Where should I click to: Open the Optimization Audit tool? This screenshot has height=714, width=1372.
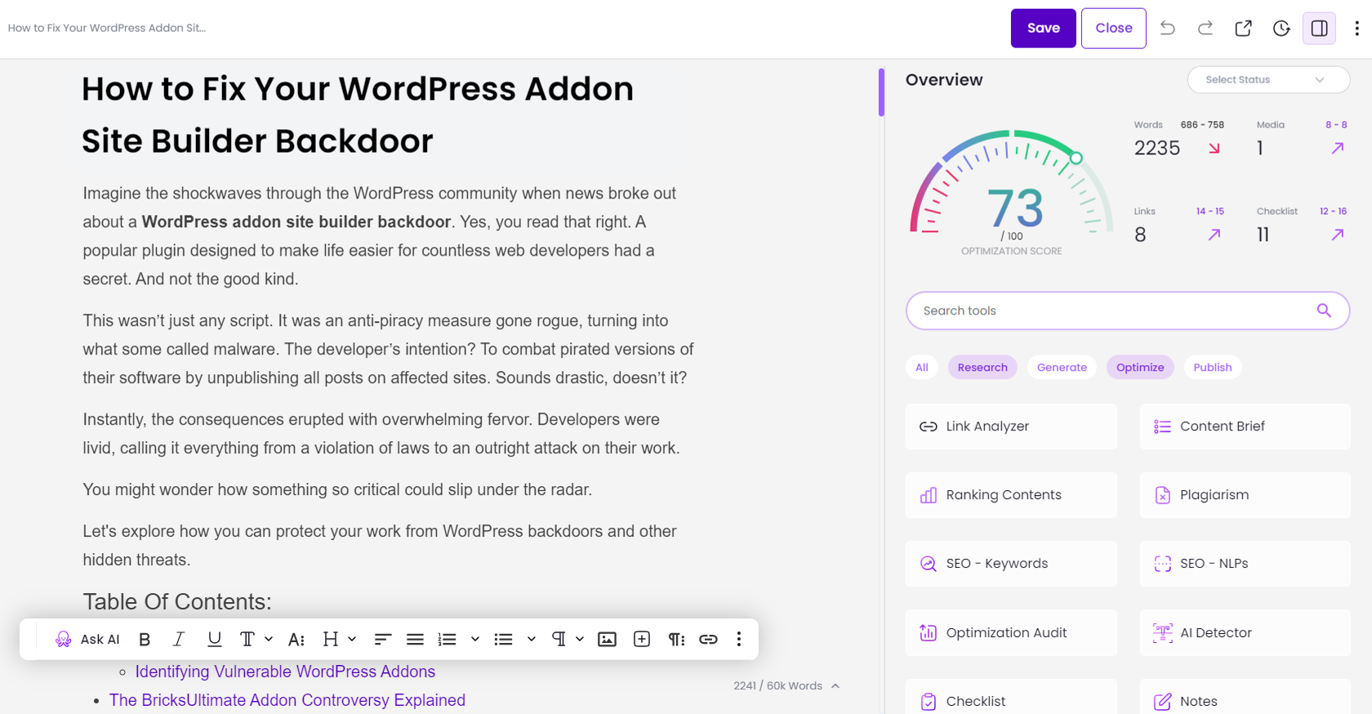(x=1011, y=632)
